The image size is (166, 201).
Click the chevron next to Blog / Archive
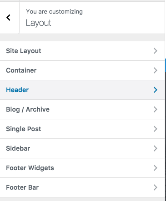click(x=156, y=109)
